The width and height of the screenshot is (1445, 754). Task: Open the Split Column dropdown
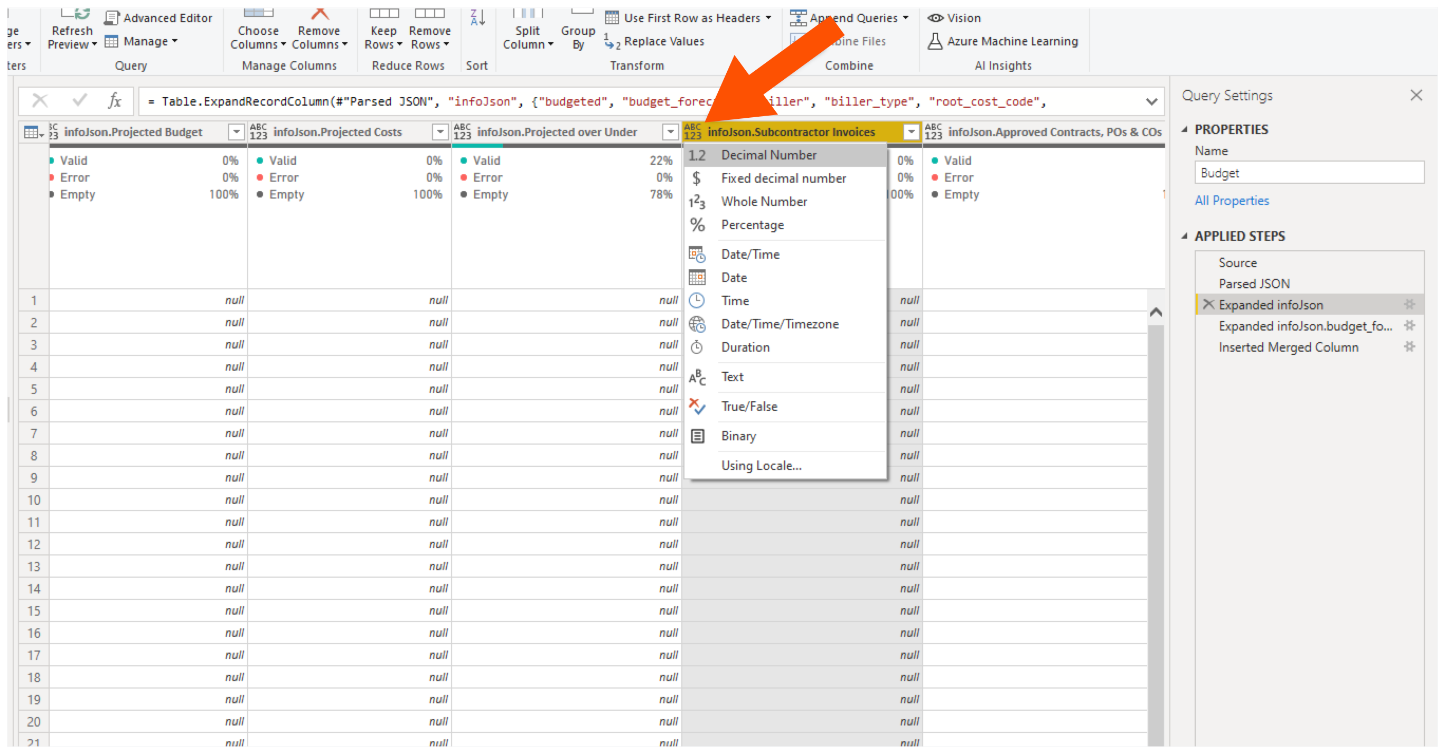pos(528,31)
